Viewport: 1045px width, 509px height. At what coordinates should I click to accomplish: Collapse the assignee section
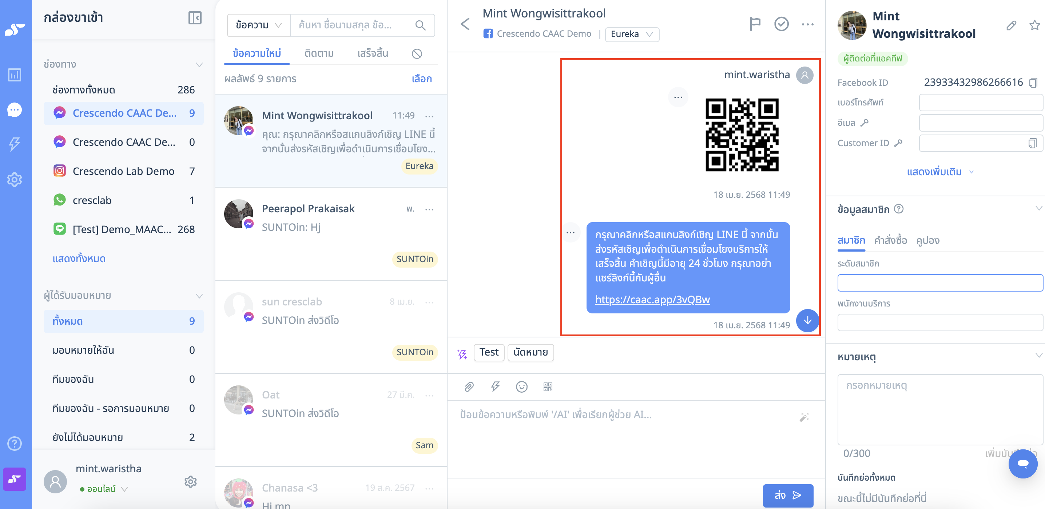pyautogui.click(x=199, y=296)
